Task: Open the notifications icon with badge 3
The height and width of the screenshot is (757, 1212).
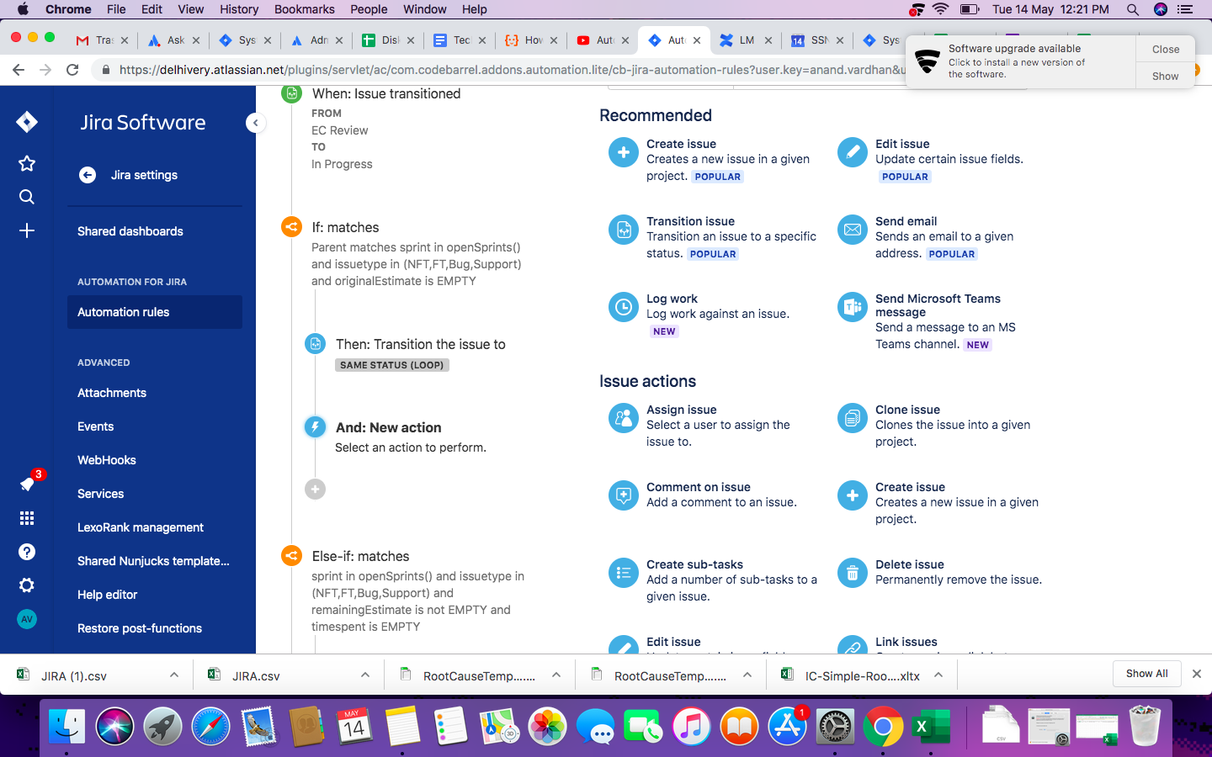Action: point(28,484)
